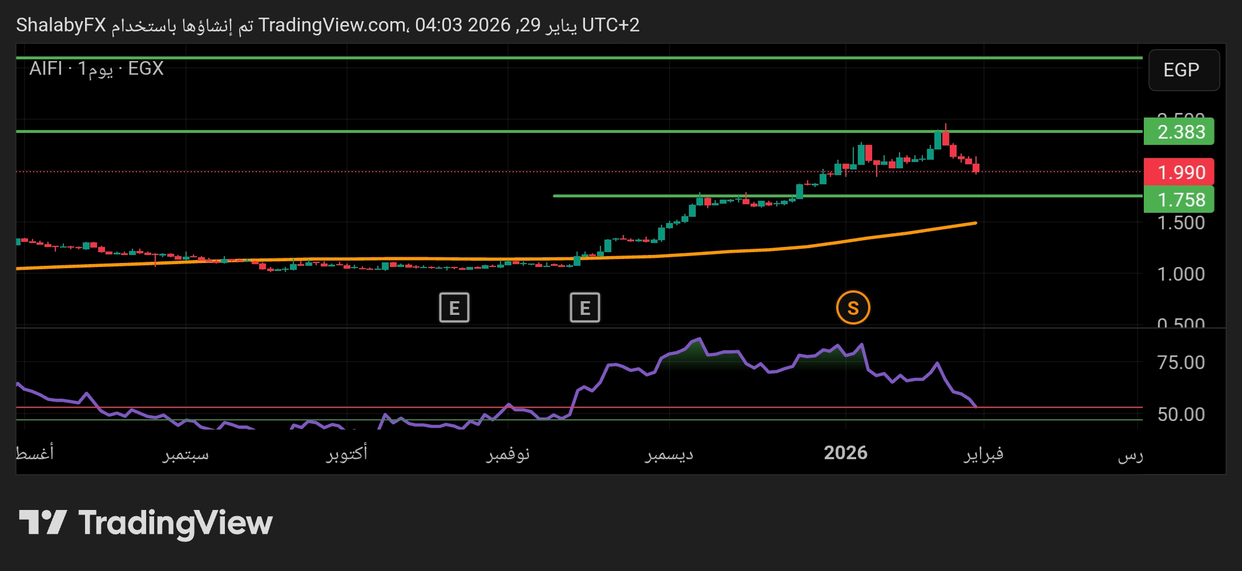Select the green 2.383 price label
Image resolution: width=1242 pixels, height=571 pixels.
(x=1180, y=132)
